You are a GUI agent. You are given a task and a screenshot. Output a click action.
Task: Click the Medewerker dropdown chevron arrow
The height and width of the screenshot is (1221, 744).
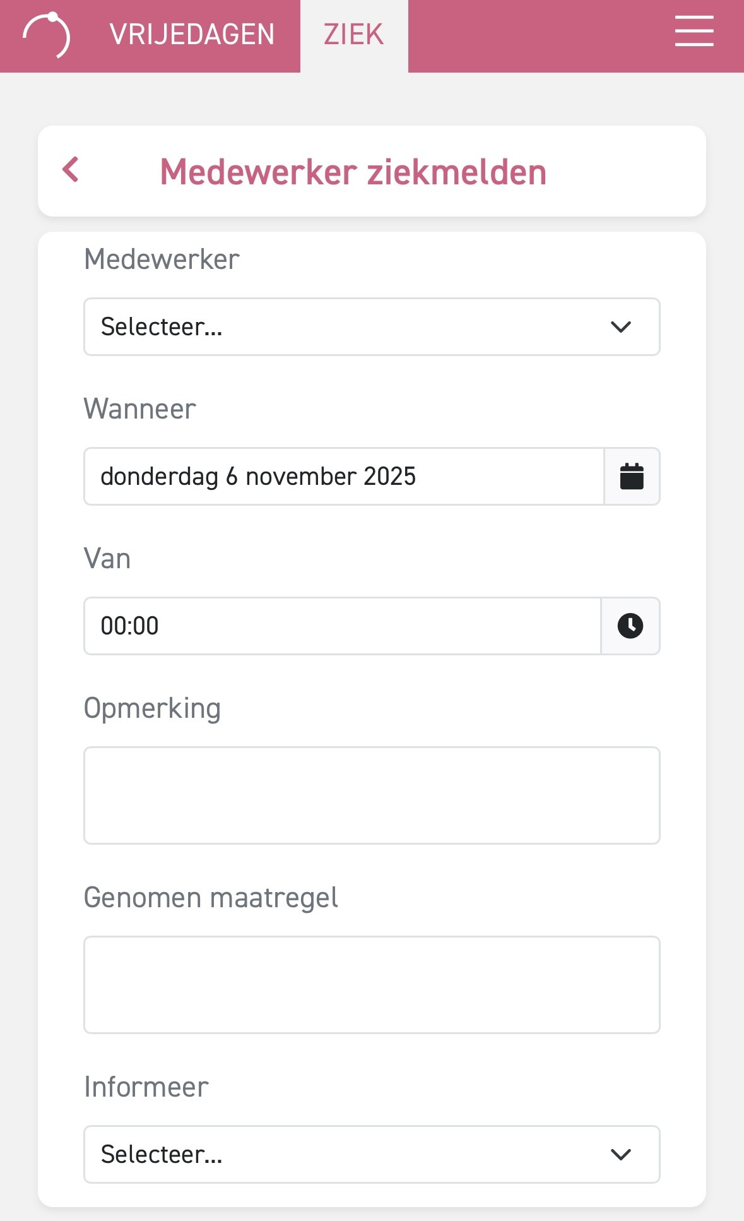(621, 327)
